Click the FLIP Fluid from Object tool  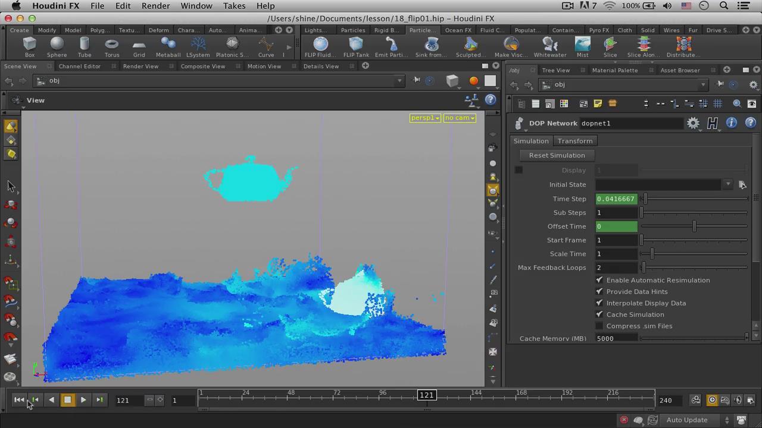320,47
